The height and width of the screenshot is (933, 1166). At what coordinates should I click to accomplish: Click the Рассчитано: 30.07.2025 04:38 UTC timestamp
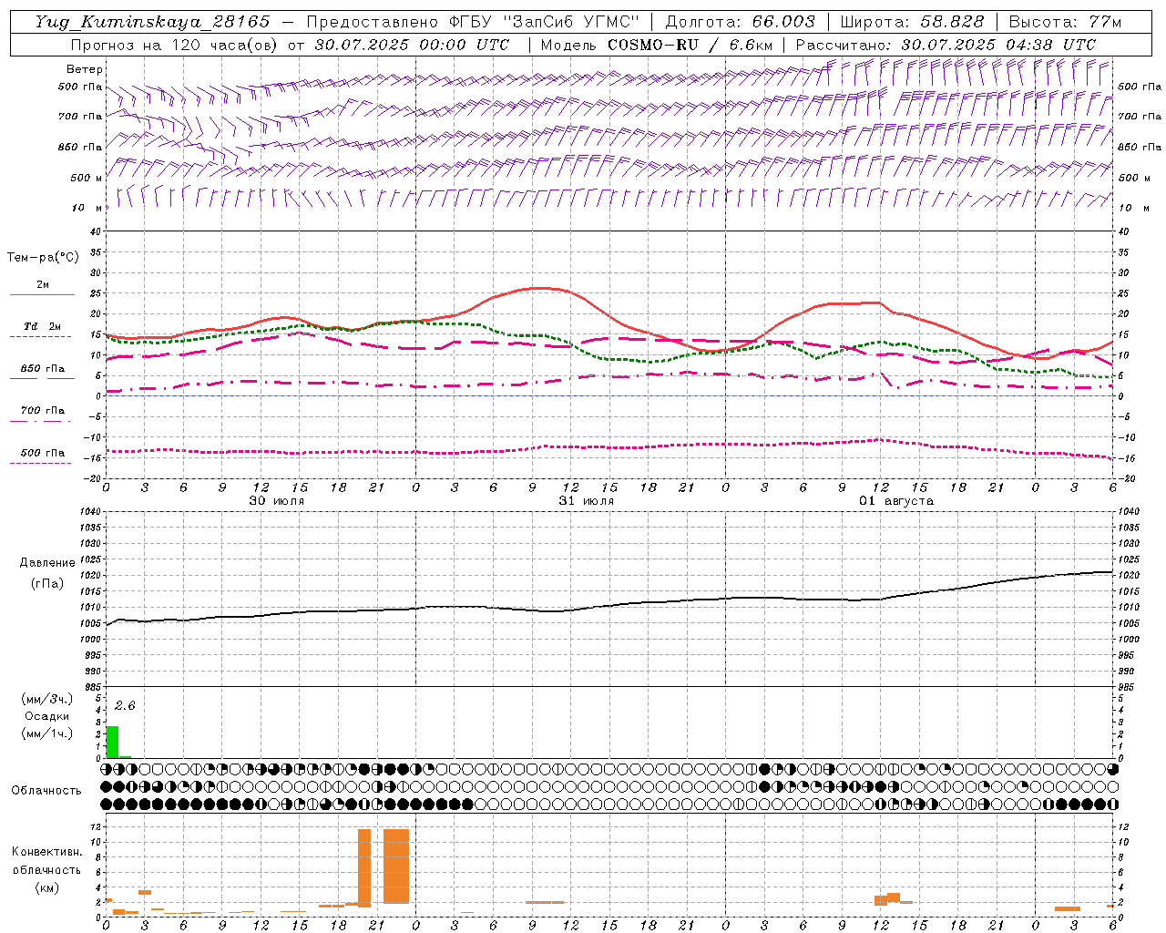(946, 45)
